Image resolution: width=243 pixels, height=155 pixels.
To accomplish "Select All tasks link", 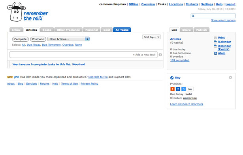I will [23, 45].
